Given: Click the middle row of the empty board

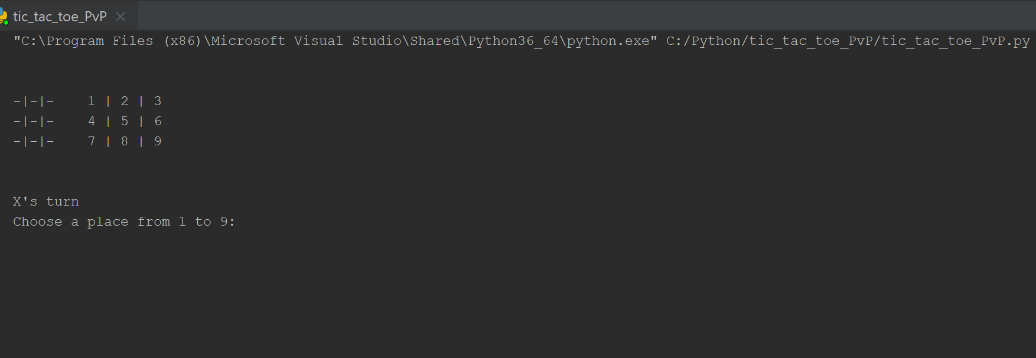Looking at the screenshot, I should click(34, 121).
